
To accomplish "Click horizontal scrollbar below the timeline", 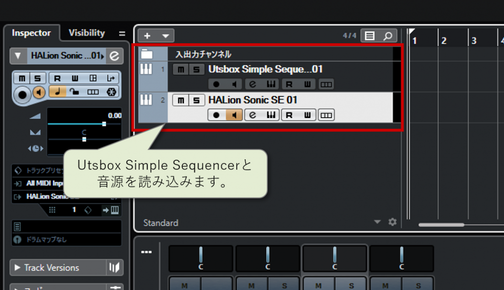I will [x=441, y=225].
